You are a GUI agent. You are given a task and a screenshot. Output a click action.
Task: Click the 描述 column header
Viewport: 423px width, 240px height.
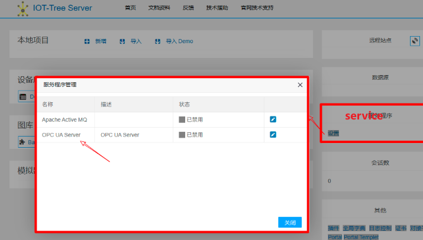point(106,105)
